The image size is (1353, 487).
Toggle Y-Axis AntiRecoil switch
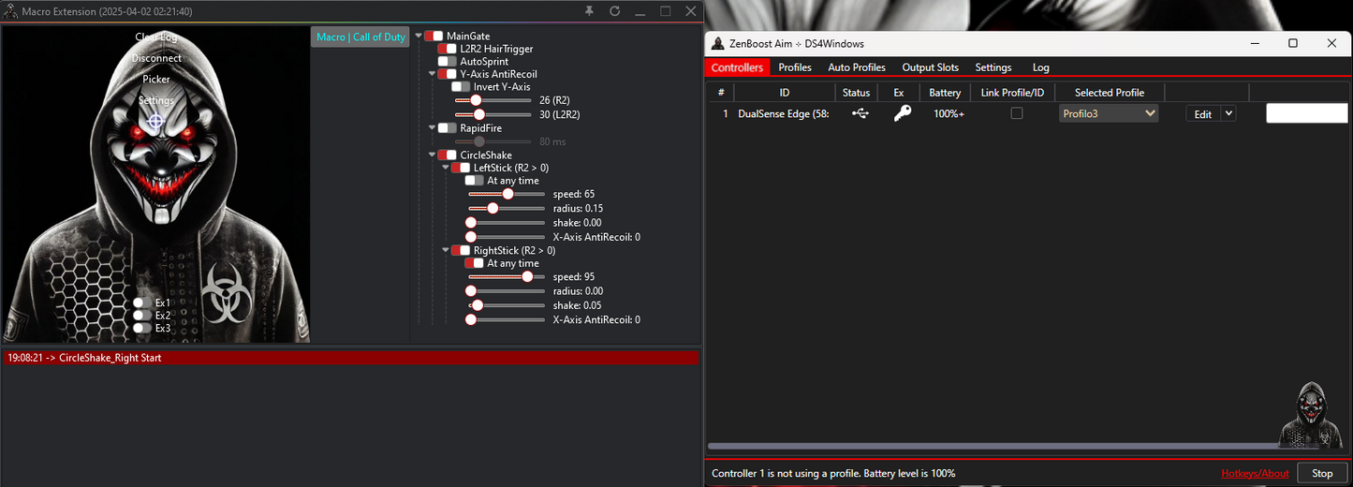[448, 74]
